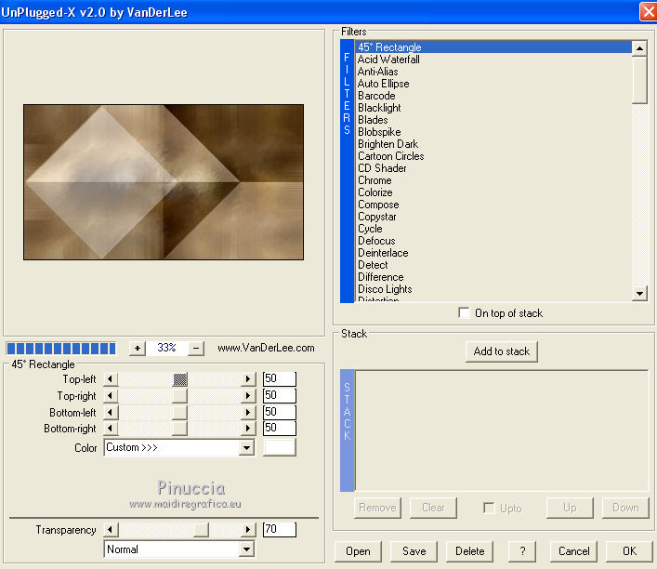
Task: Click the Top-left slider thumb
Action: point(180,379)
